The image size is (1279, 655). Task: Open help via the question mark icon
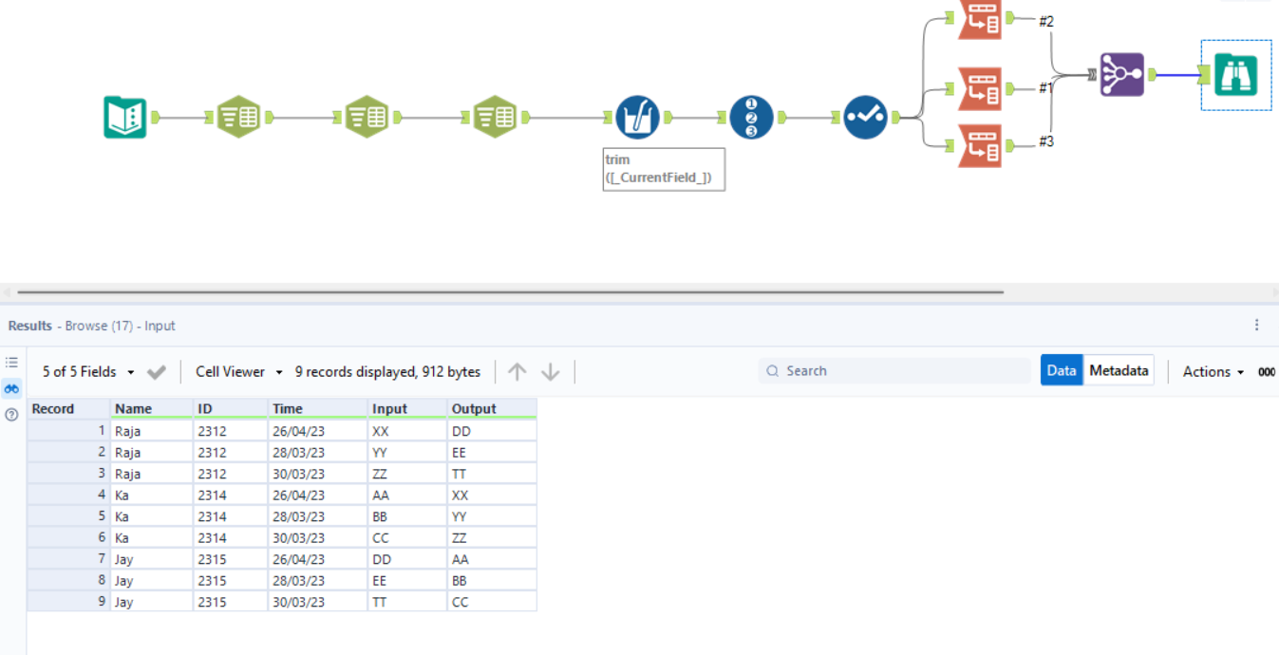[11, 412]
